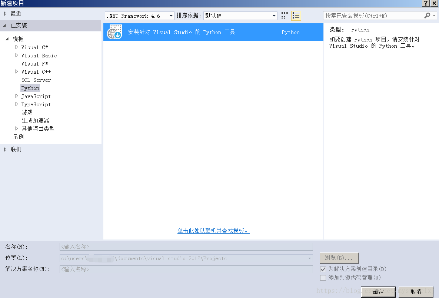The width and height of the screenshot is (439, 298).
Task: Select the Build Accelerator (生成加速器) category
Action: click(35, 121)
